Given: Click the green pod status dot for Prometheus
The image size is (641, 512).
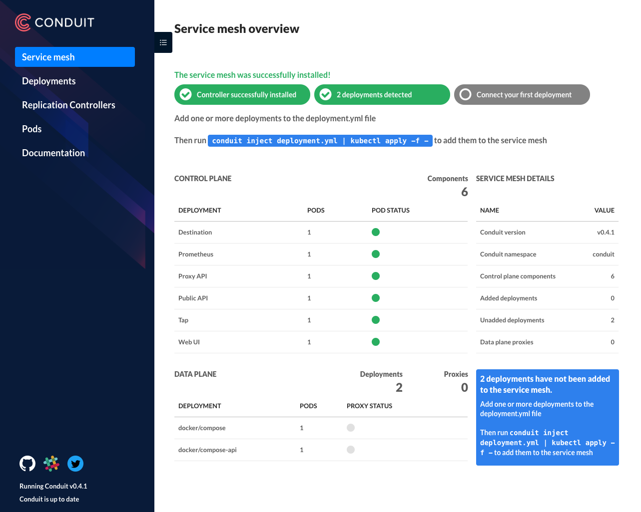Looking at the screenshot, I should tap(376, 254).
